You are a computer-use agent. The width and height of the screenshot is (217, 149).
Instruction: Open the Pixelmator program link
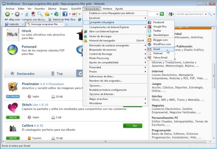point(31,84)
